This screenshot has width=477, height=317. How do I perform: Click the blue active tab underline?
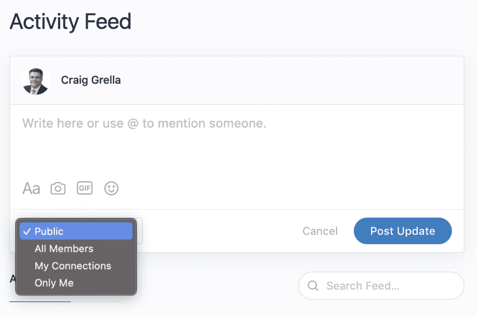[x=40, y=301]
